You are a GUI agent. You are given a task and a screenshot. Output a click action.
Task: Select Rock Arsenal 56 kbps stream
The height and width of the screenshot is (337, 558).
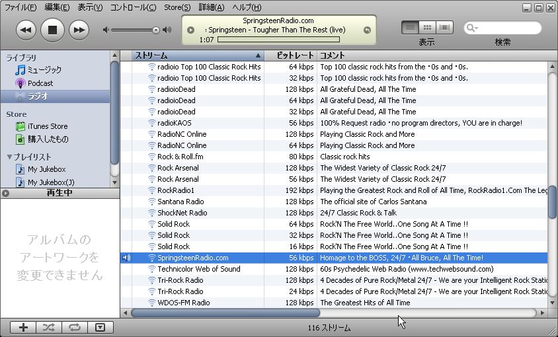click(334, 179)
